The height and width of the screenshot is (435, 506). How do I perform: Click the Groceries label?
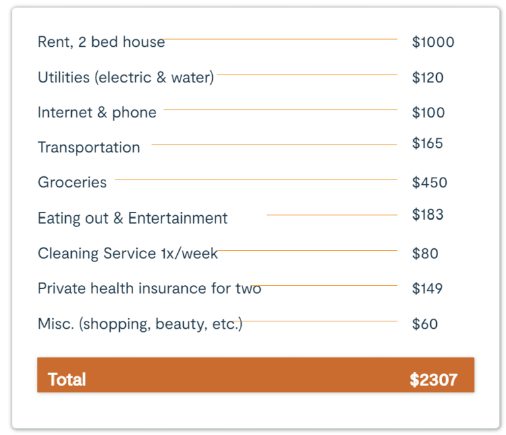click(x=72, y=182)
